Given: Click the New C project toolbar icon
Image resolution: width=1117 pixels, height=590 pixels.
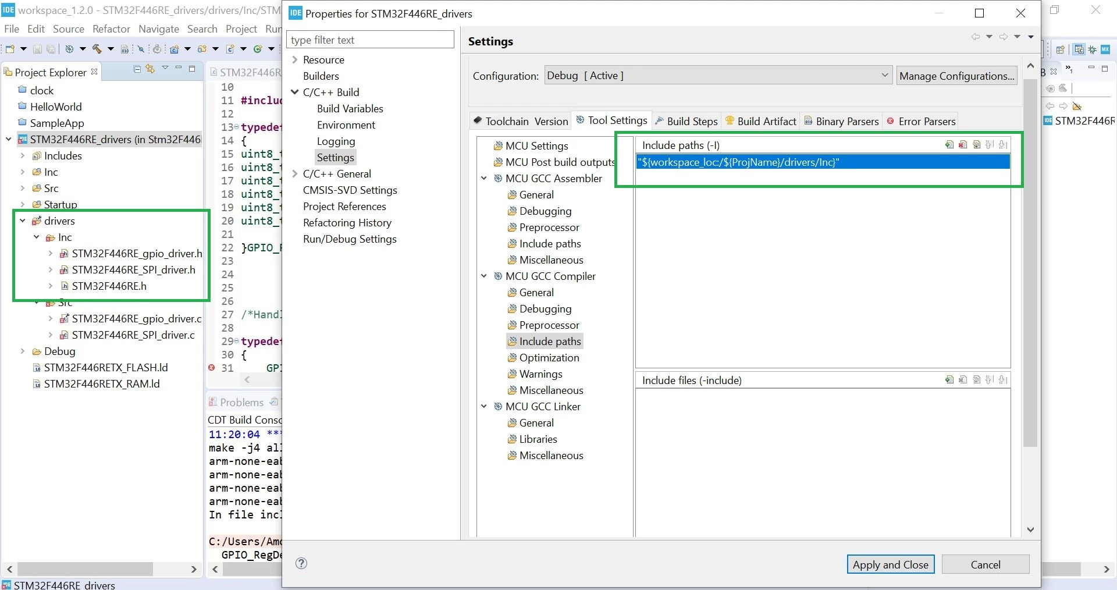Looking at the screenshot, I should click(x=174, y=49).
